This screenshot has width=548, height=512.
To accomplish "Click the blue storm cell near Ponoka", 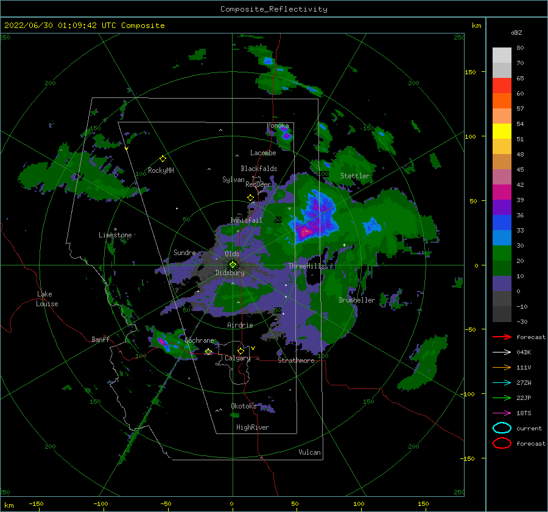I will (x=286, y=133).
